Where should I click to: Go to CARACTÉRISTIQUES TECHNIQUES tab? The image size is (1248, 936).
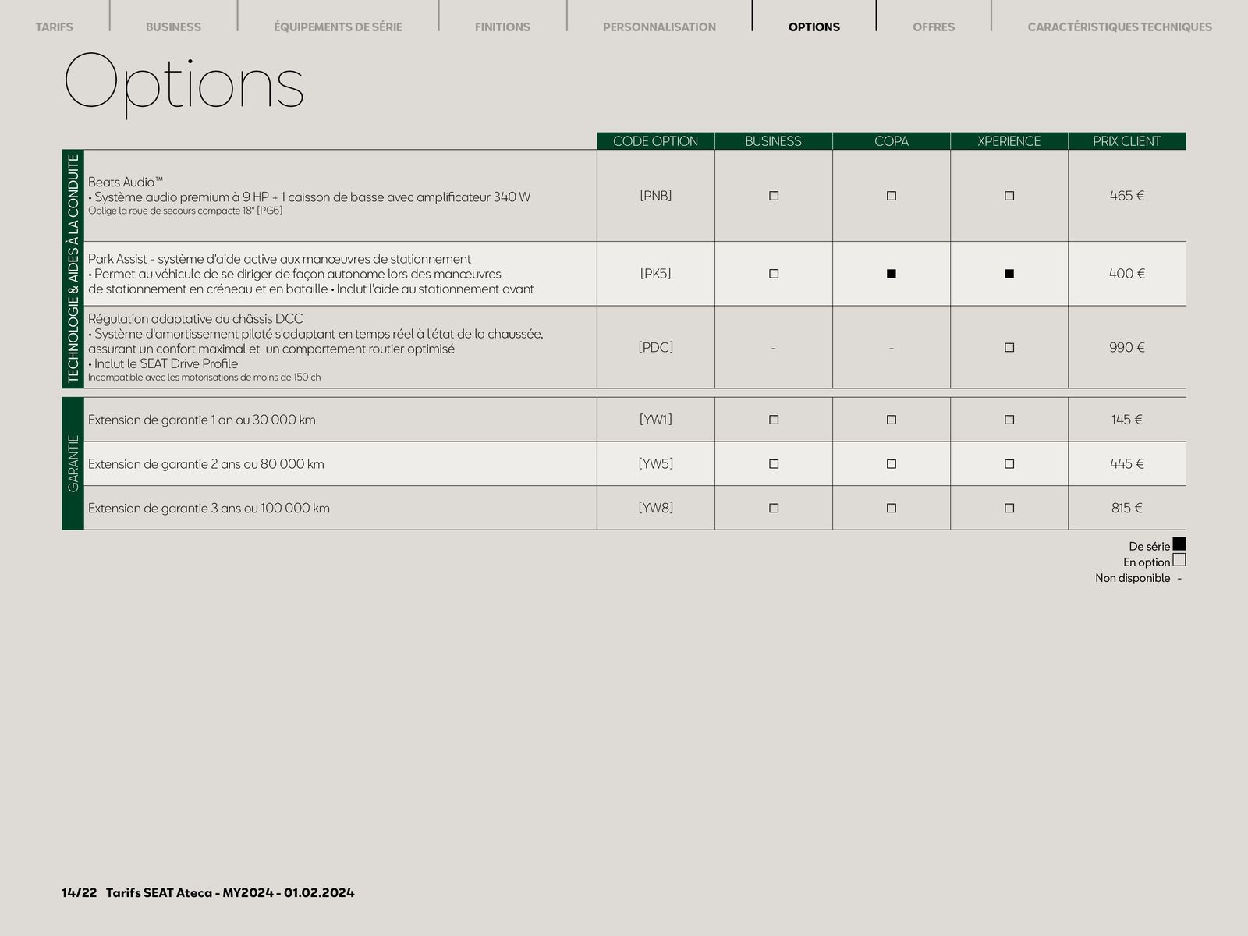tap(1119, 27)
